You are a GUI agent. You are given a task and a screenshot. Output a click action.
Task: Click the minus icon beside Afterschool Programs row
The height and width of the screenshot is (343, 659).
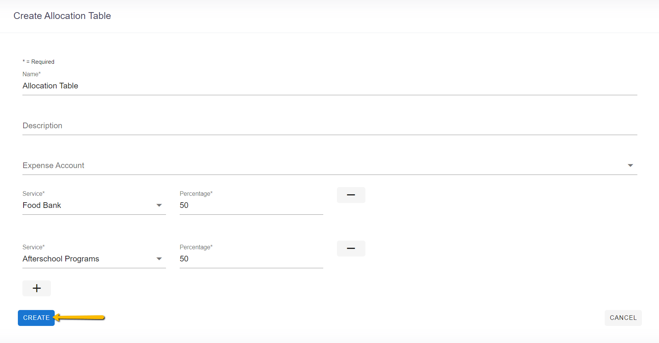(x=351, y=249)
